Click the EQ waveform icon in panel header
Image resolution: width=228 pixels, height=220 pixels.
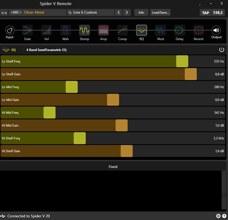(x=6, y=50)
